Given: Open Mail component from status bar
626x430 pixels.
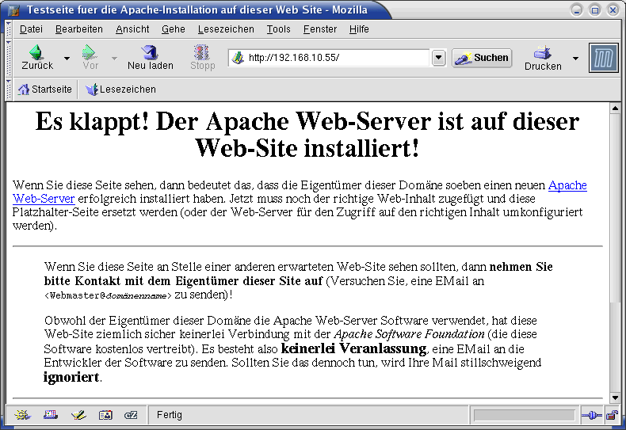Looking at the screenshot, I should tap(51, 415).
